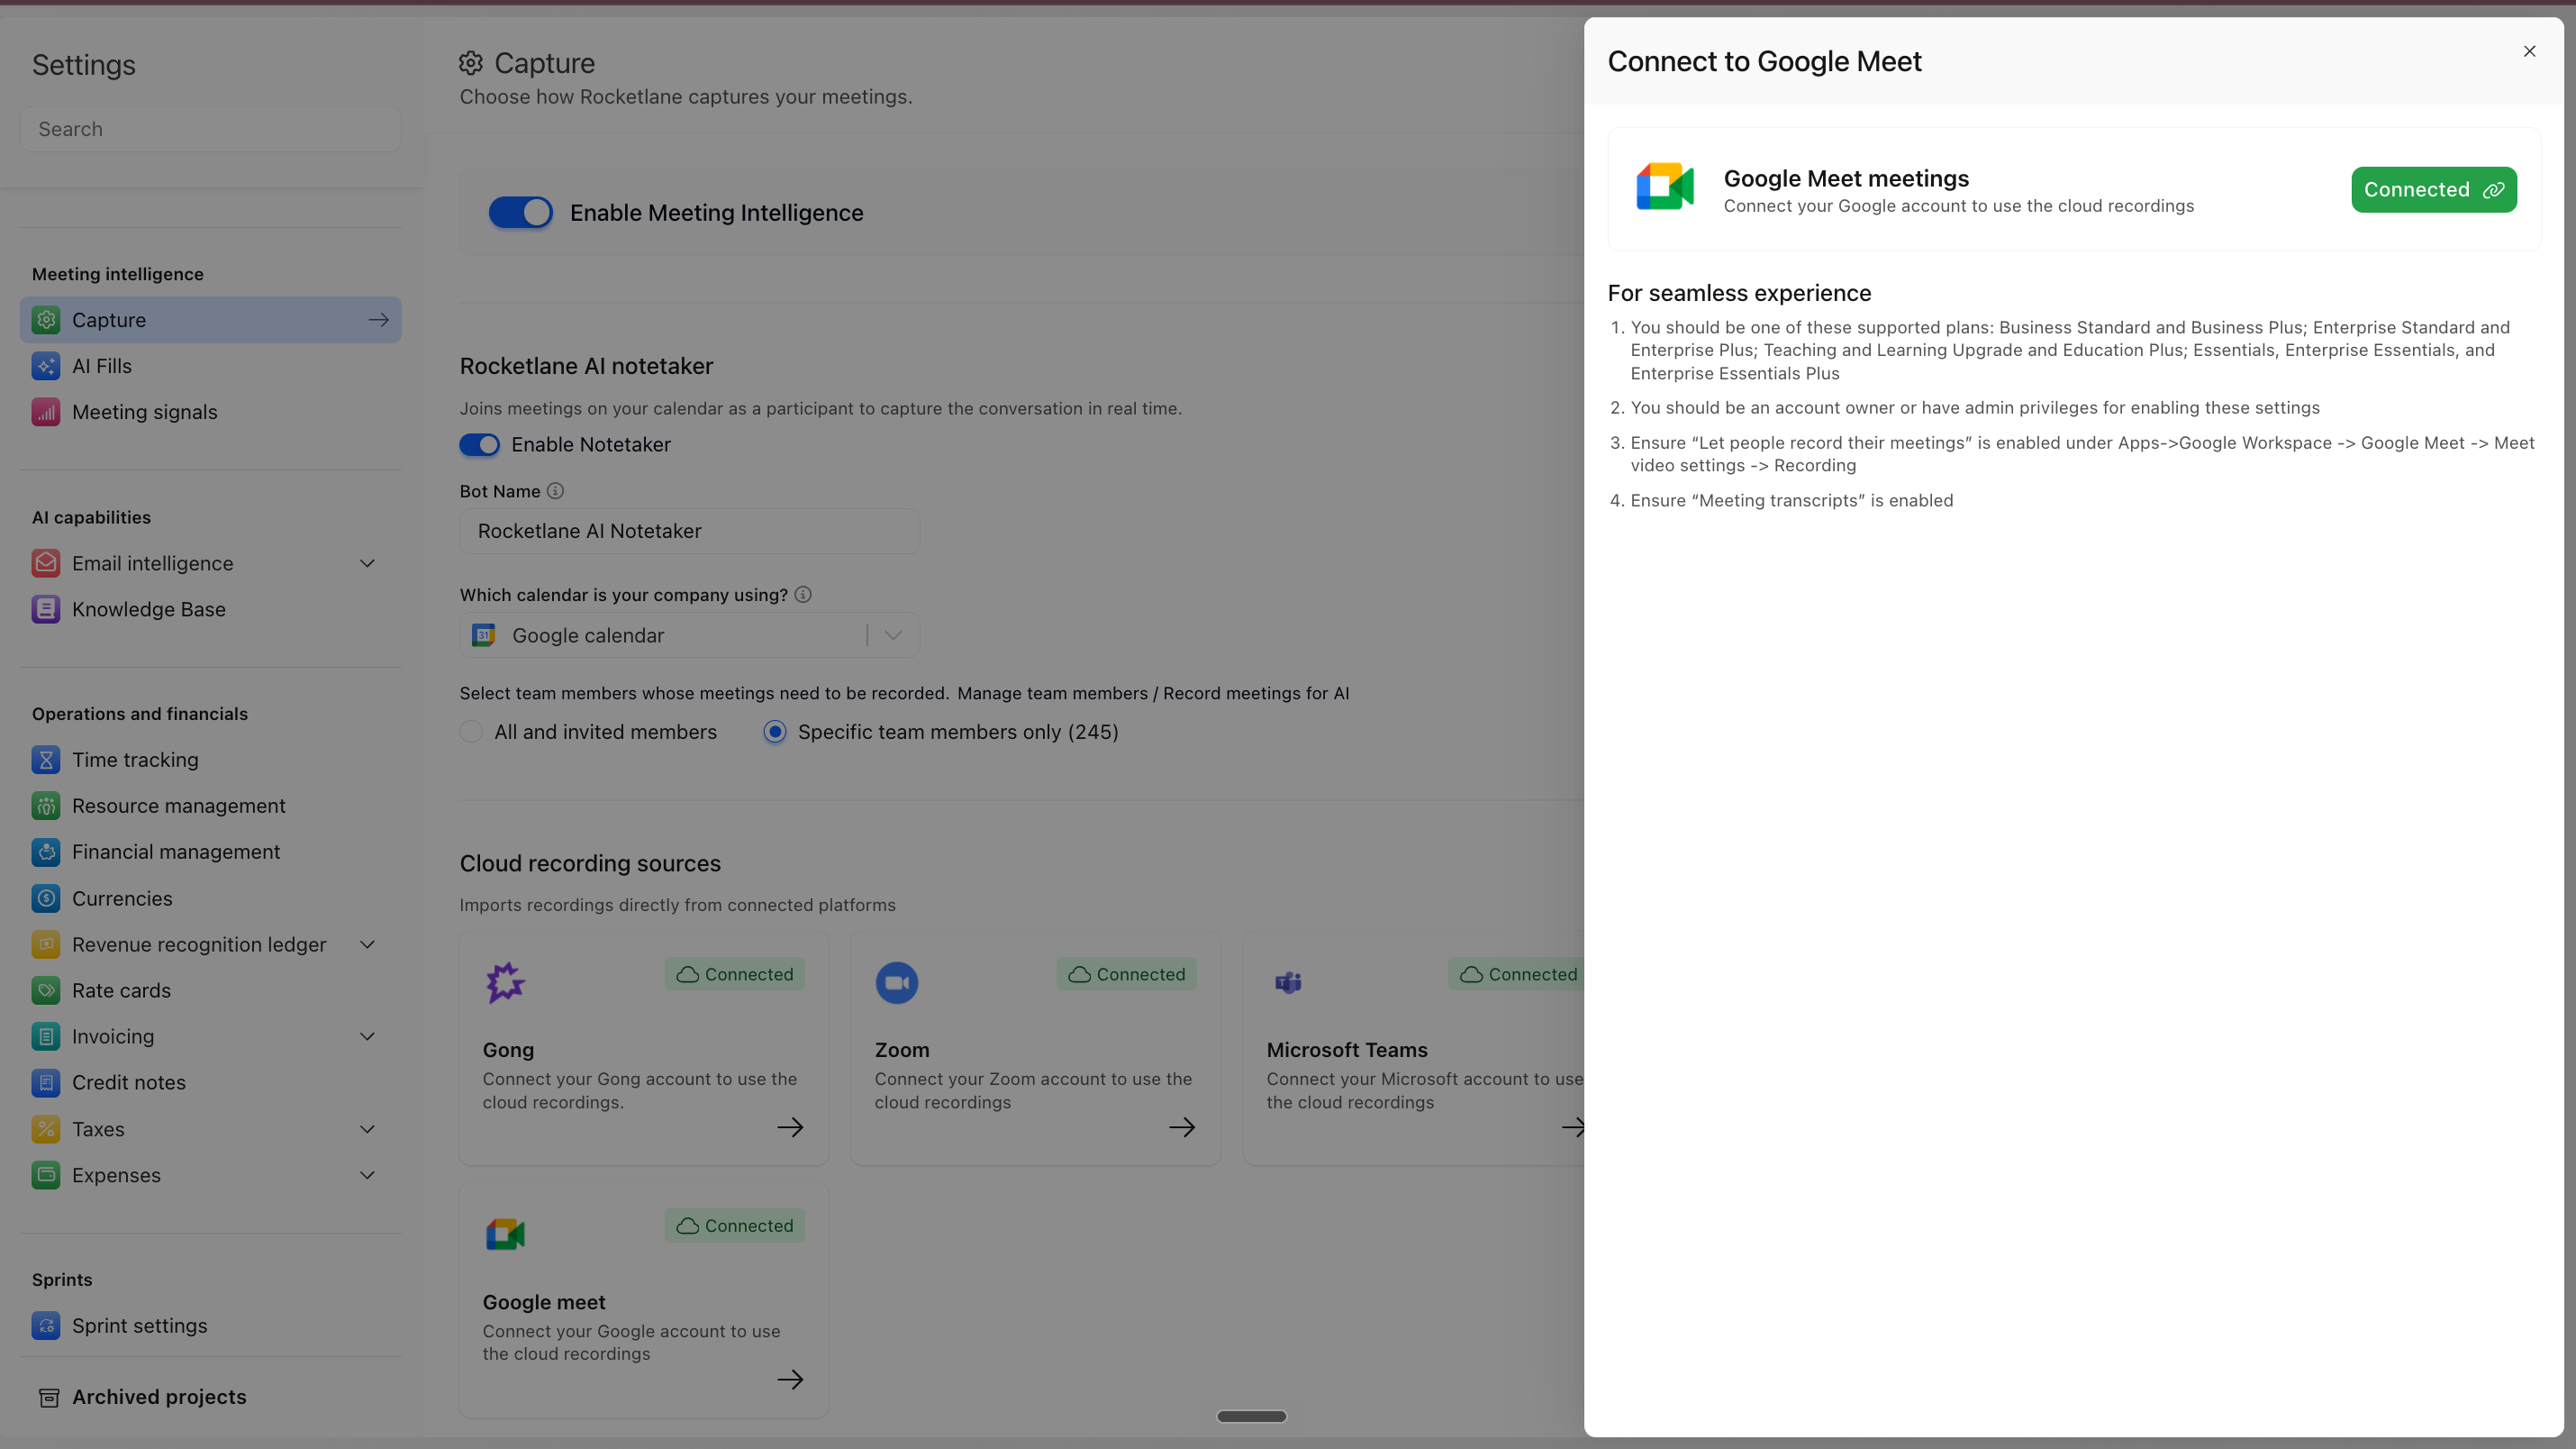2576x1449 pixels.
Task: Click the Google Meet logo in the panel
Action: click(x=1664, y=187)
